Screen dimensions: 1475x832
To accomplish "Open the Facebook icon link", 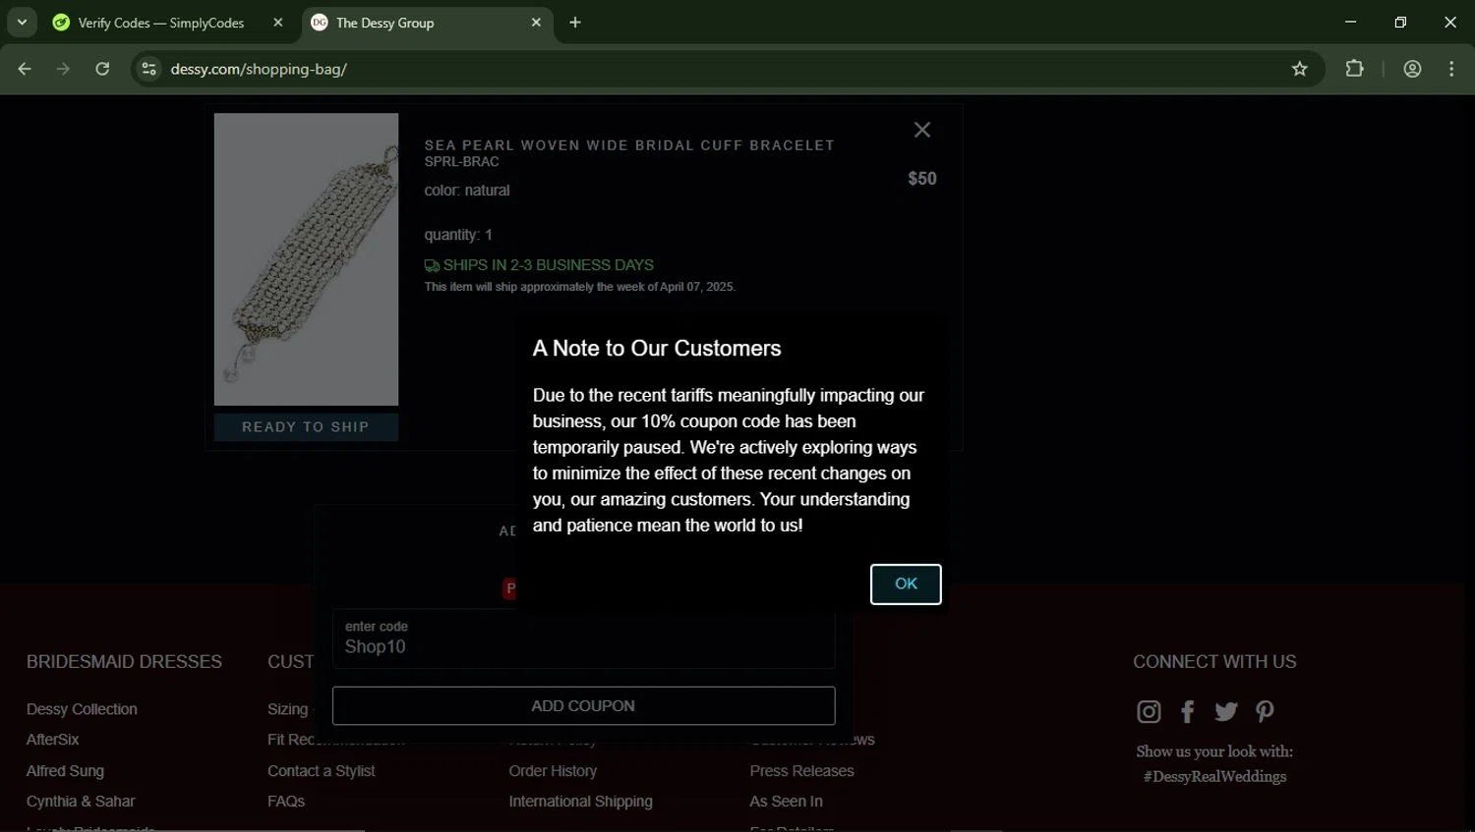I will [x=1188, y=711].
